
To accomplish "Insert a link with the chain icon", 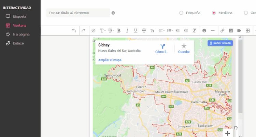I will (x=222, y=31).
